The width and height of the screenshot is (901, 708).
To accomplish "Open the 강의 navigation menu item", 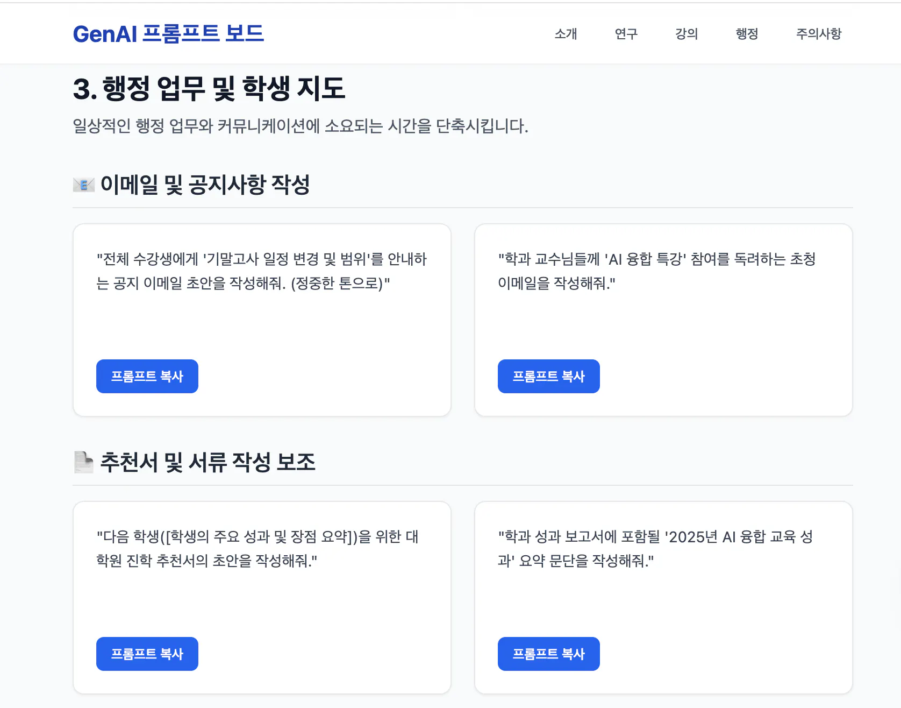I will coord(686,34).
